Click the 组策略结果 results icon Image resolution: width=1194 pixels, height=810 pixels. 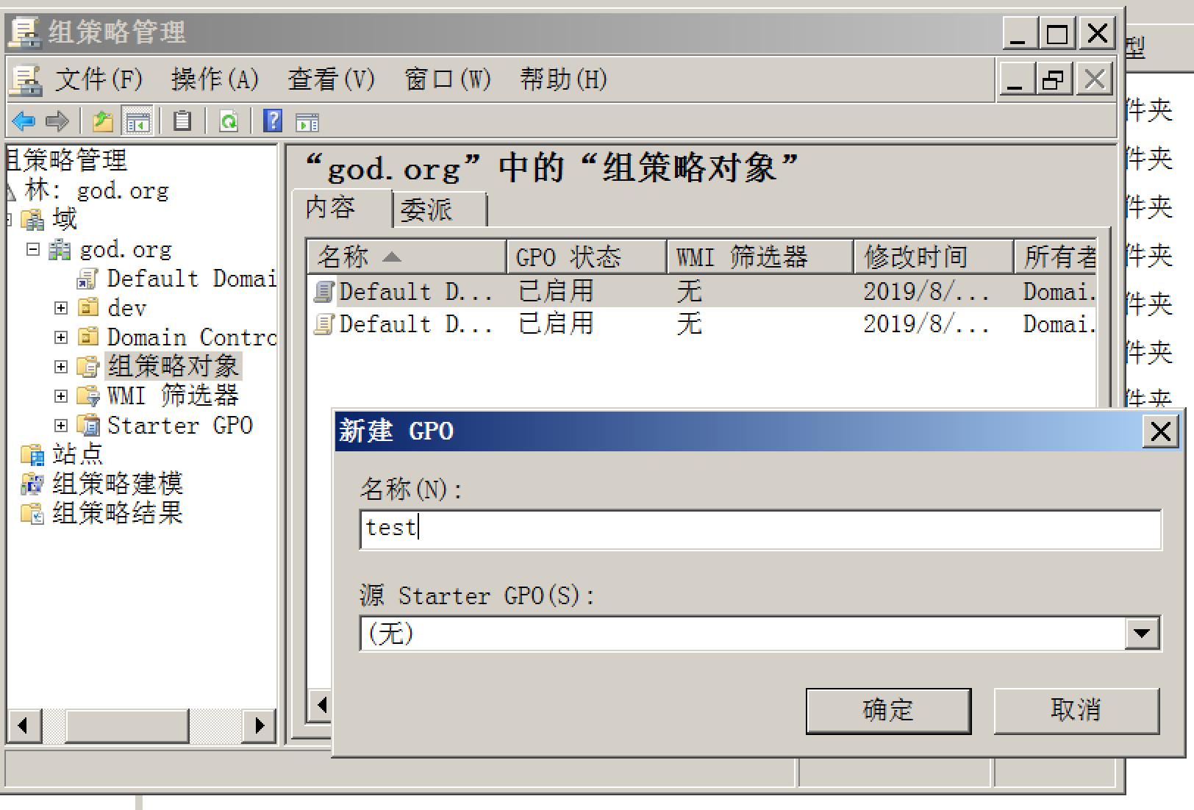click(32, 513)
